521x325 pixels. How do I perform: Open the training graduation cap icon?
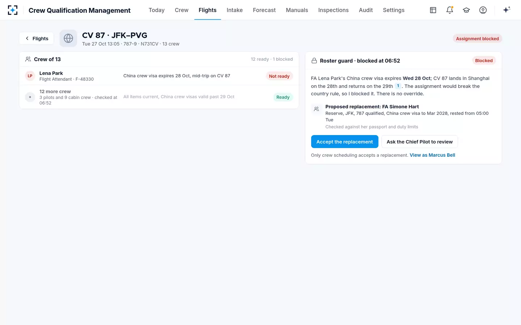pos(466,10)
